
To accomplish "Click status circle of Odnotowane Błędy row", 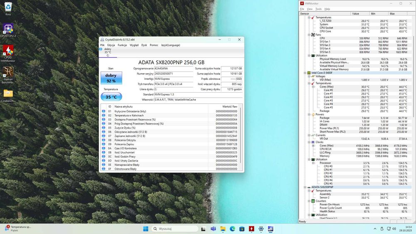I will point(104,169).
